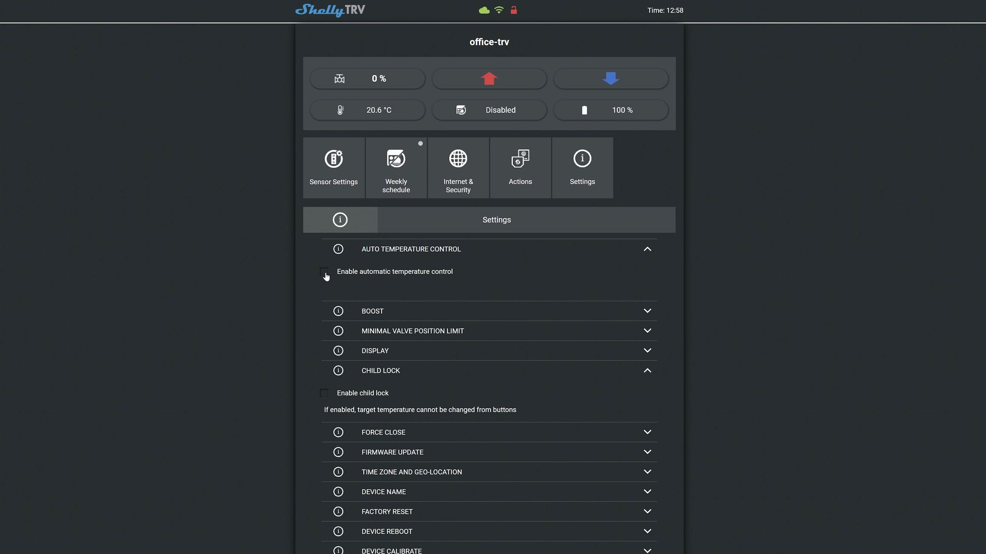Collapse the Auto Temperature Control section

point(647,249)
